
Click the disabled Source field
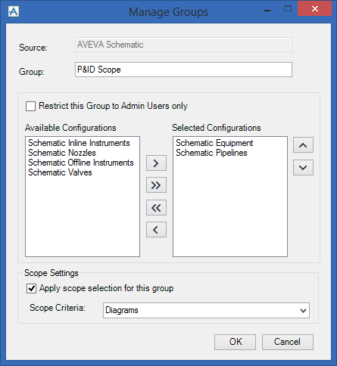(x=183, y=45)
